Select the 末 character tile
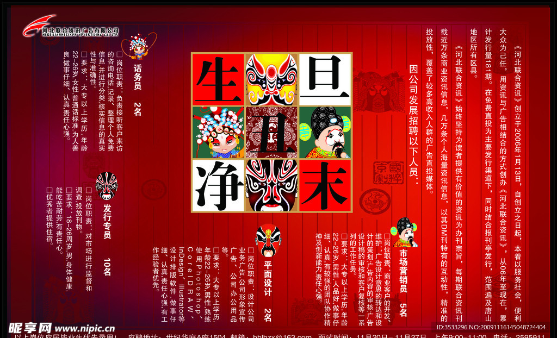 pos(325,185)
